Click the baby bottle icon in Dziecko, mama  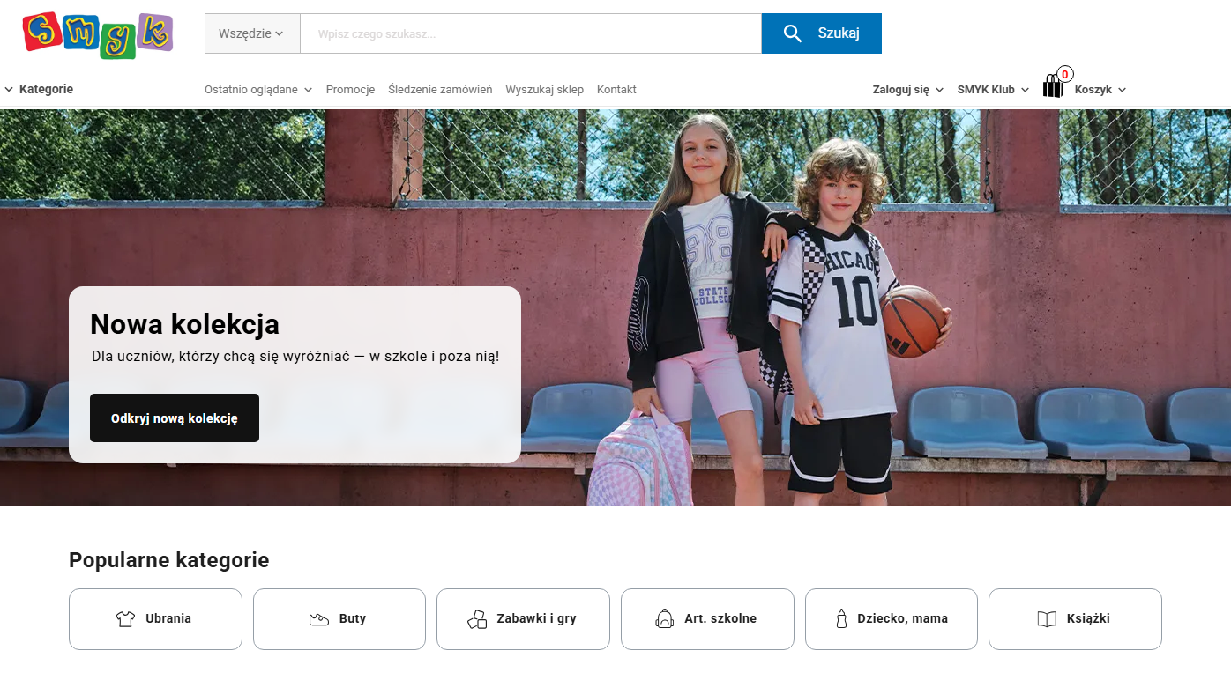(841, 618)
